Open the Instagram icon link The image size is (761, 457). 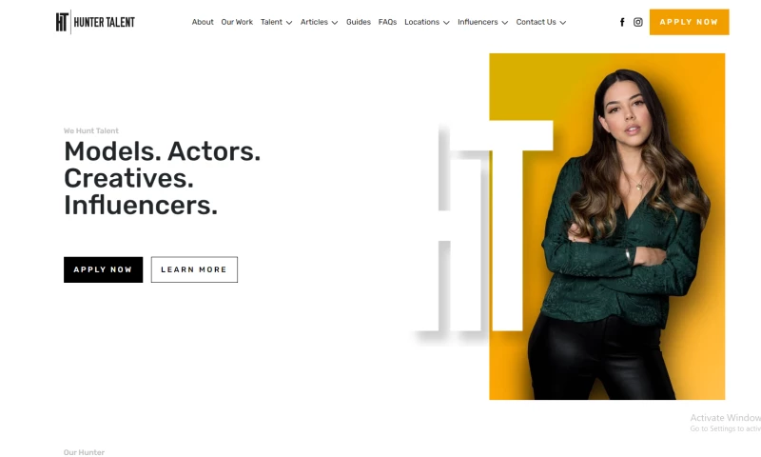point(637,22)
